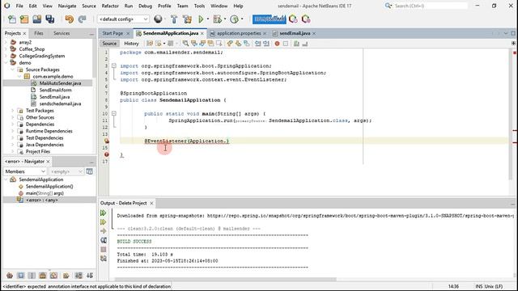Click the line 14 error hint bulb glyph
The height and width of the screenshot is (291, 518).
tap(106, 141)
